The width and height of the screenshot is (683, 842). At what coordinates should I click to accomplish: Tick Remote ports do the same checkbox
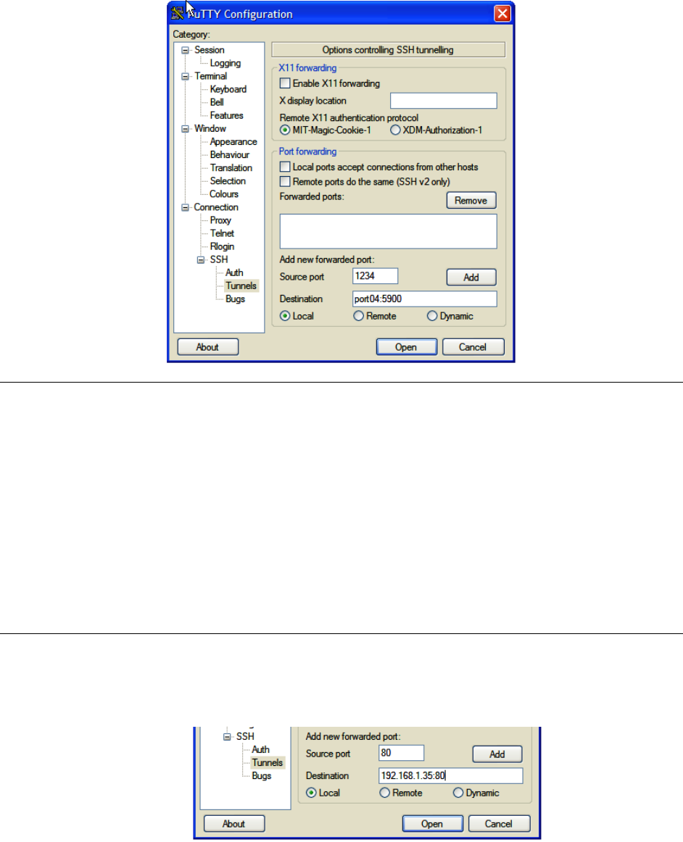(285, 181)
